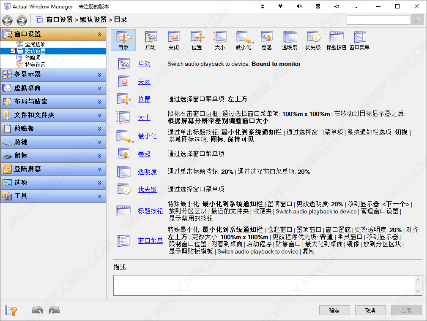Click the 应用 button

point(406,310)
